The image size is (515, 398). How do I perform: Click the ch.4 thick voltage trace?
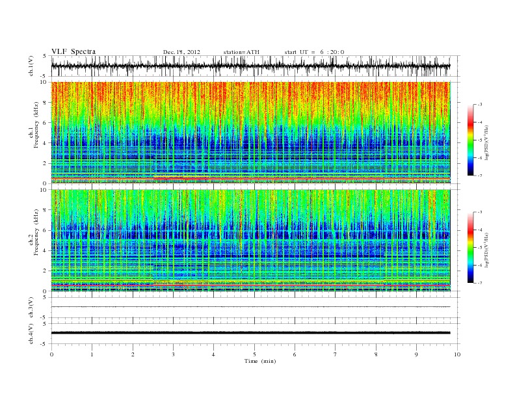[250, 333]
